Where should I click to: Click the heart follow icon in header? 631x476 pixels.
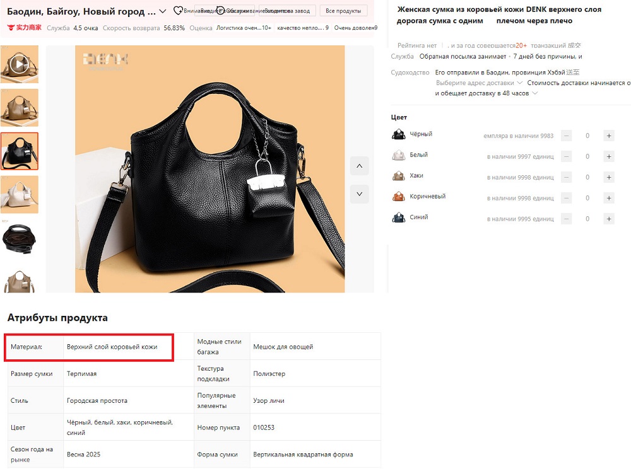(179, 11)
